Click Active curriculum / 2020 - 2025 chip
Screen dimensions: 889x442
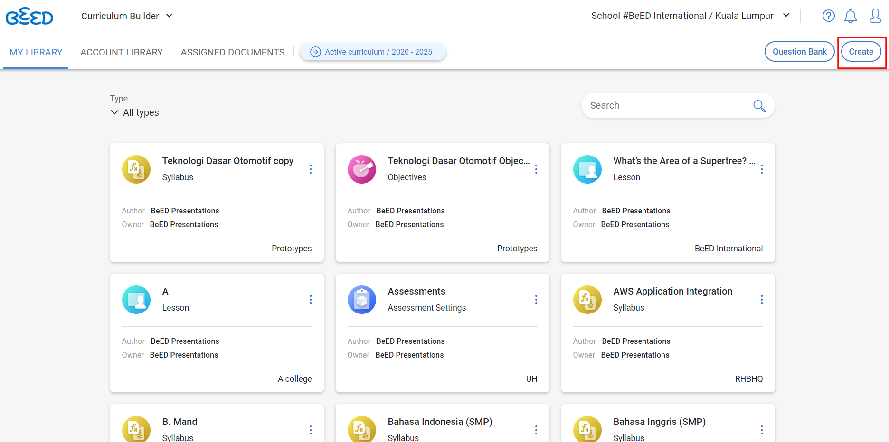[373, 52]
